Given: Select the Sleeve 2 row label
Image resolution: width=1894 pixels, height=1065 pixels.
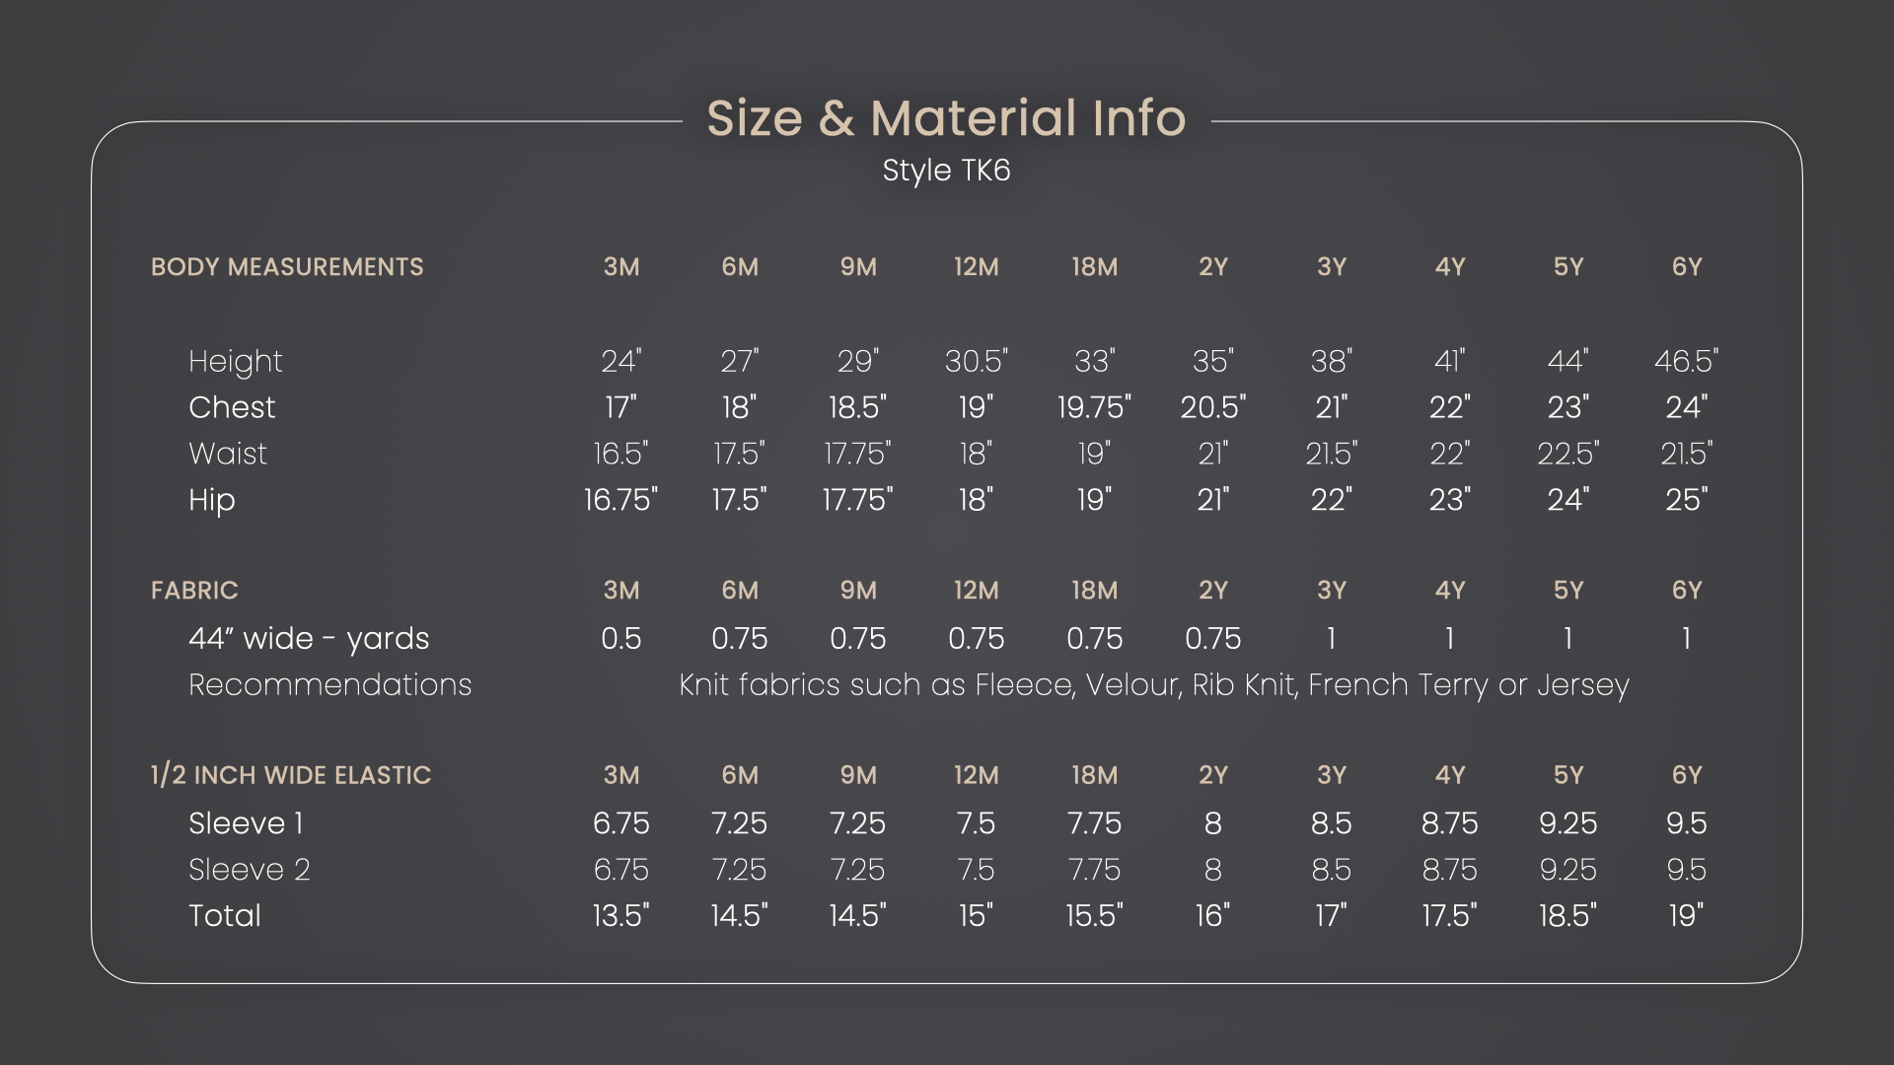Looking at the screenshot, I should 250,870.
